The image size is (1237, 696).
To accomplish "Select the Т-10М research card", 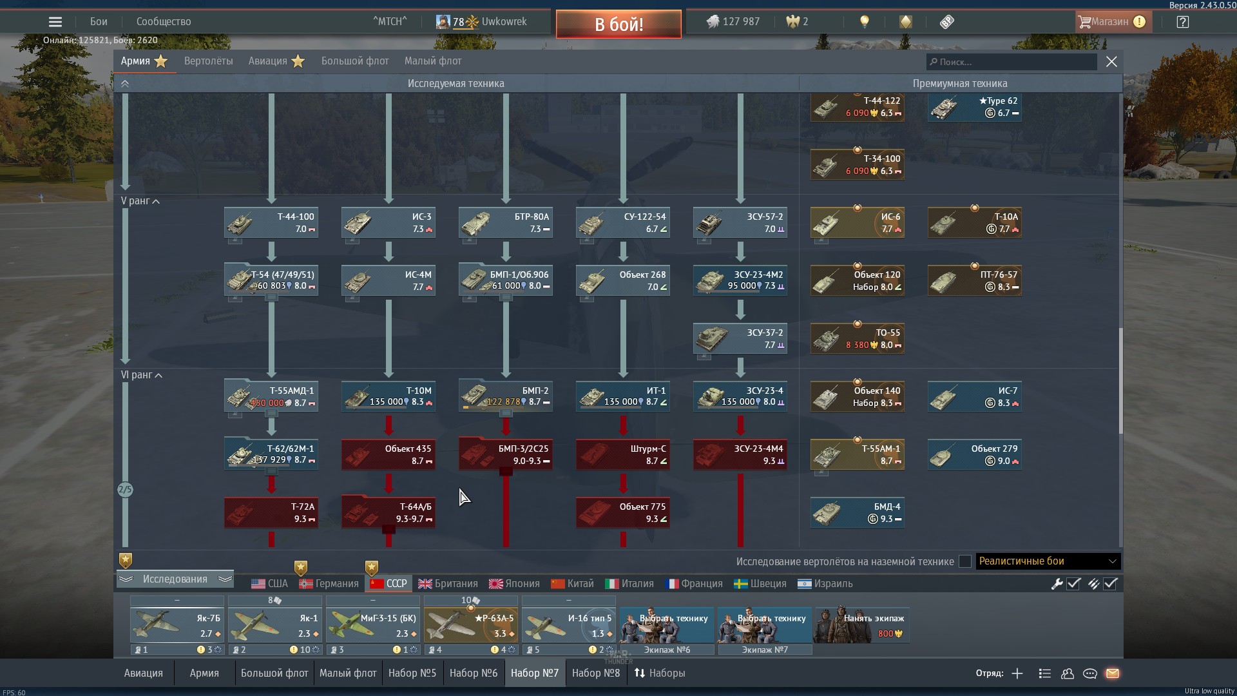I will [x=388, y=397].
